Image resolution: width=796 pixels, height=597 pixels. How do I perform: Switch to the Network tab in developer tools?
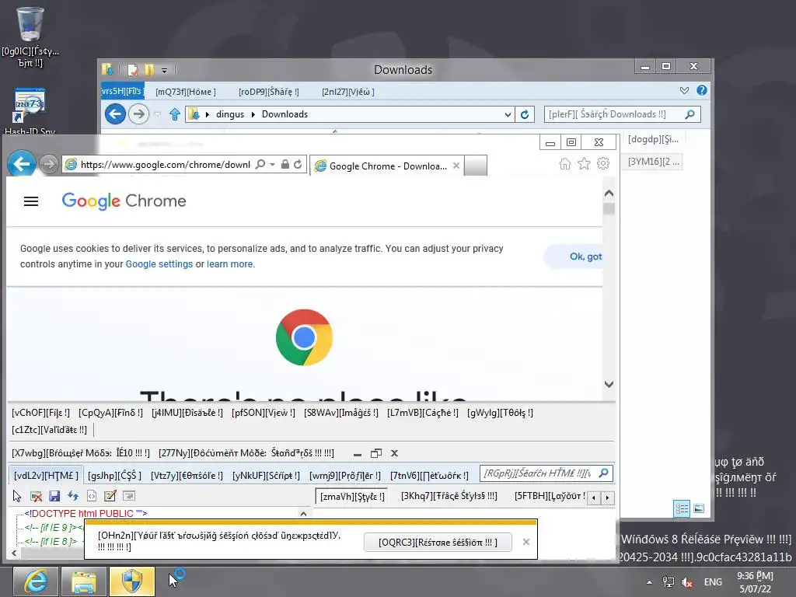click(x=429, y=476)
